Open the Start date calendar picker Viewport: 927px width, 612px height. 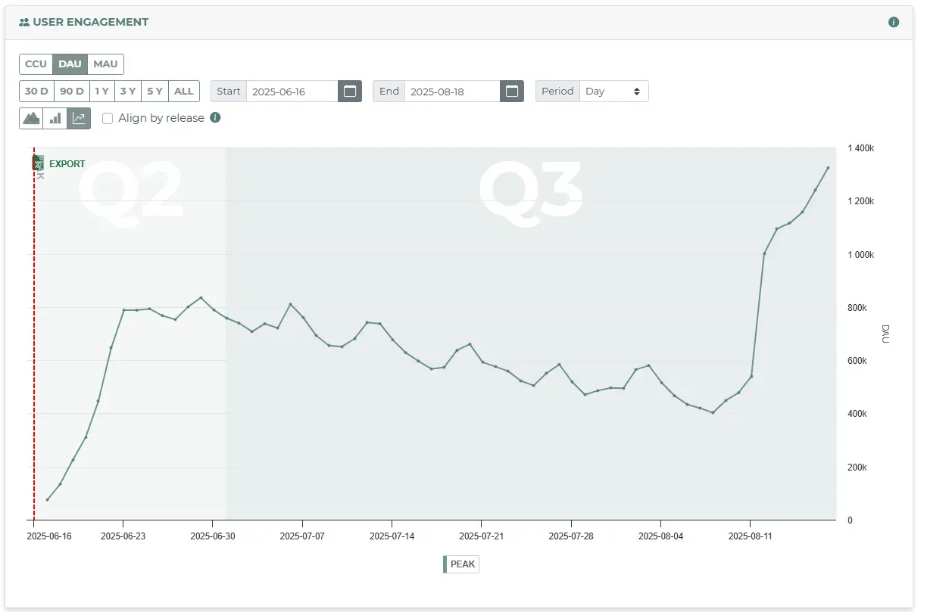click(350, 92)
